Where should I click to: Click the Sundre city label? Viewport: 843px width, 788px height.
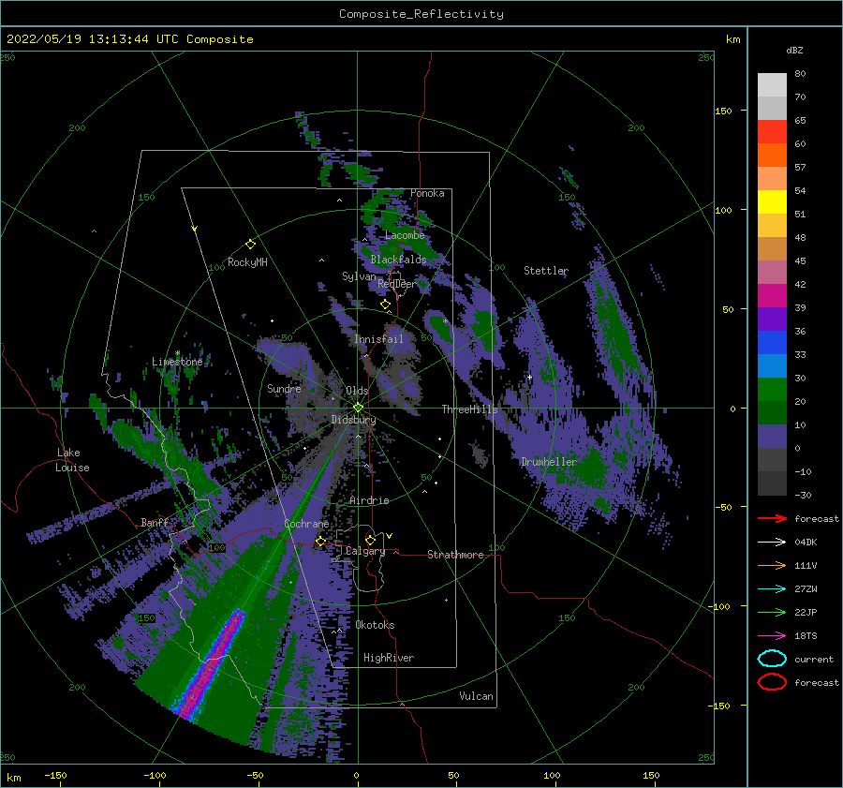pyautogui.click(x=284, y=389)
